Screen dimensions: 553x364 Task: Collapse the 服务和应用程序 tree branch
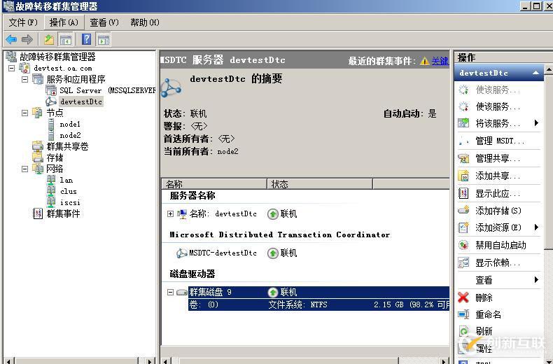point(24,79)
